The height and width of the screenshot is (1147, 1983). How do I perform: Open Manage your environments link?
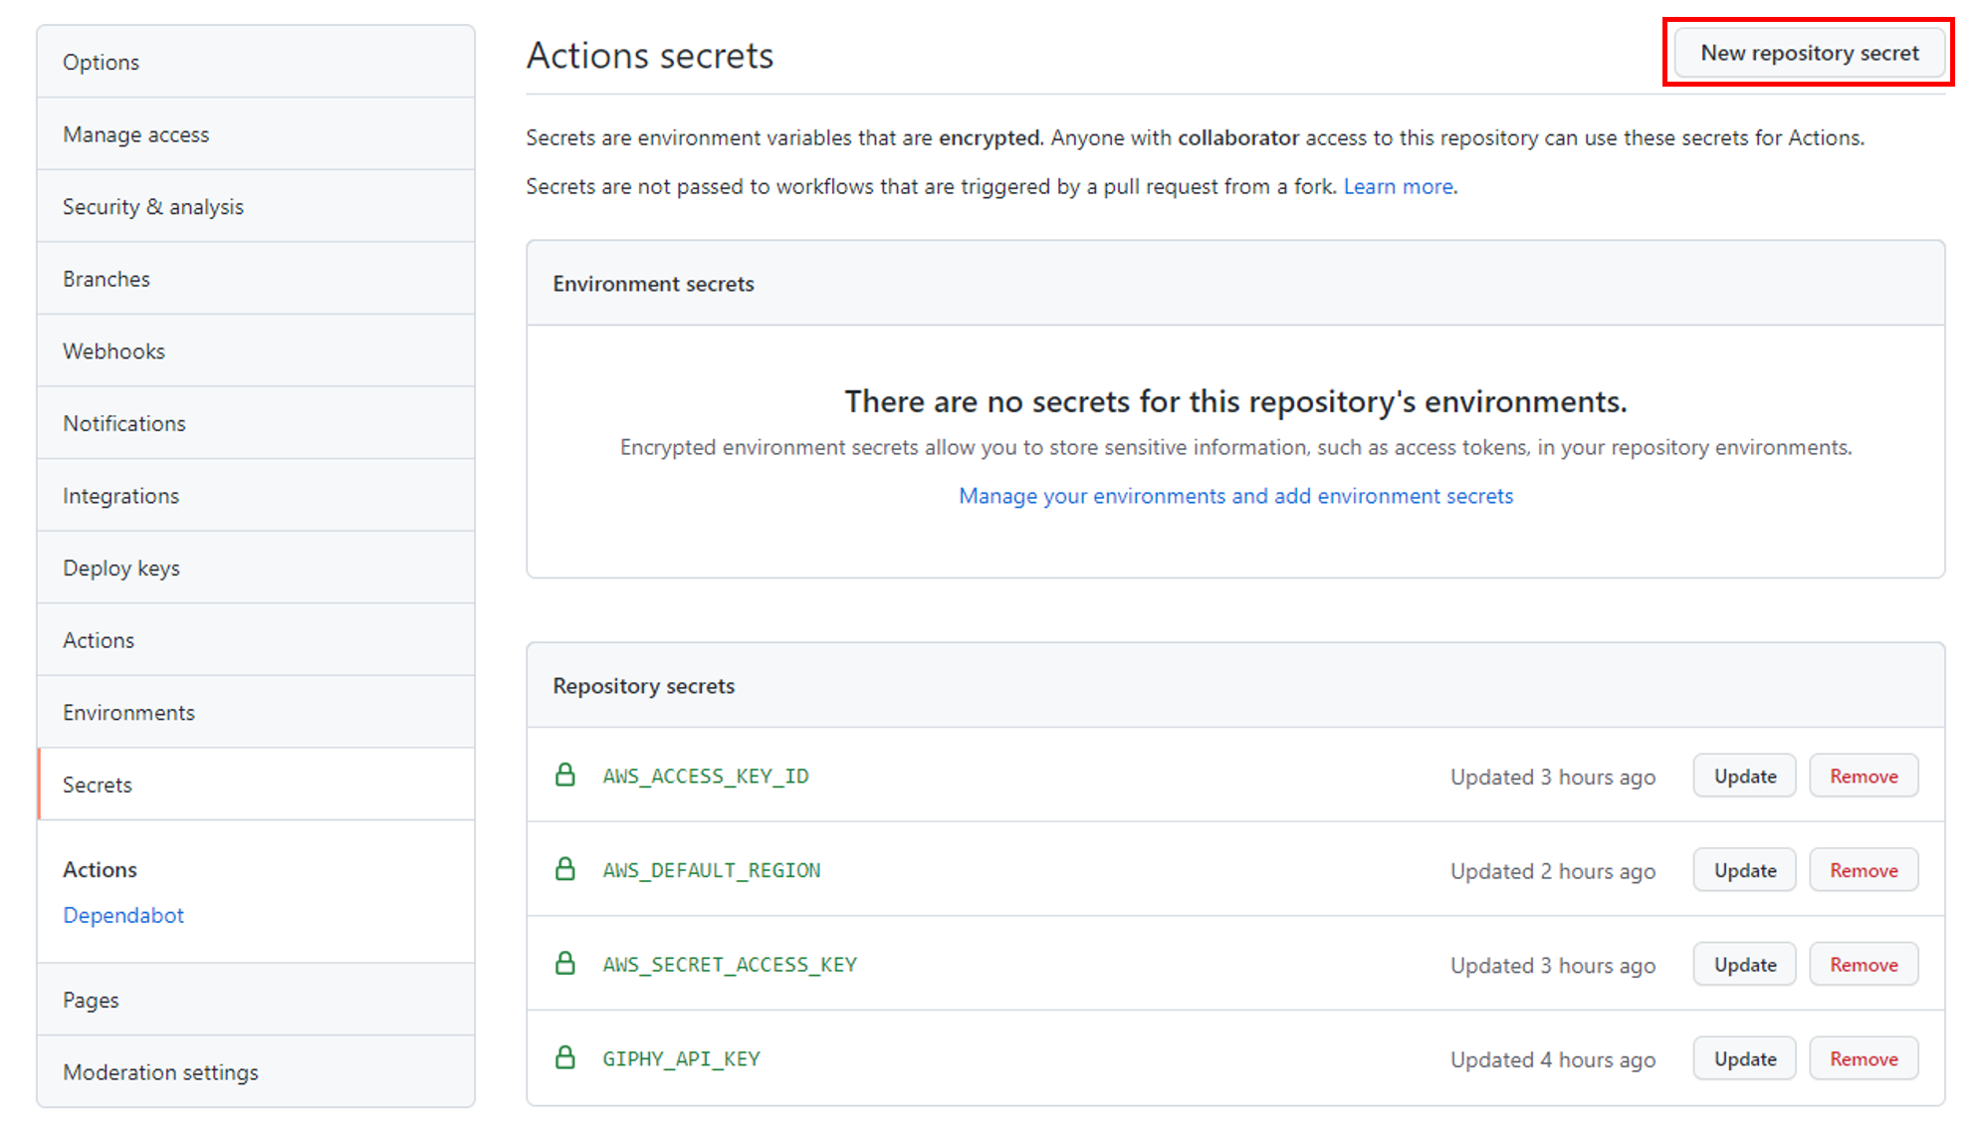tap(1235, 496)
